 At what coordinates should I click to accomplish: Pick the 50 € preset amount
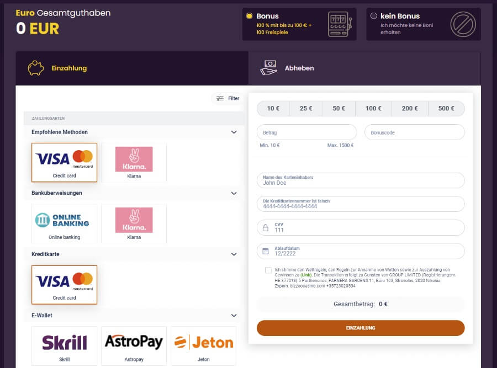pos(339,109)
